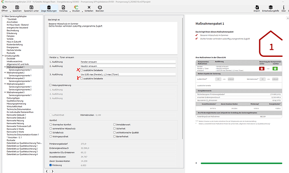Uncheck the Förderung checkbox
The width and height of the screenshot is (289, 173).
[x=51, y=165]
